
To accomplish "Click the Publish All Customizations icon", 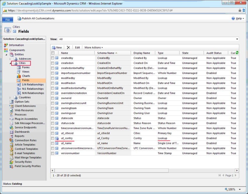I will pyautogui.click(x=19, y=18).
